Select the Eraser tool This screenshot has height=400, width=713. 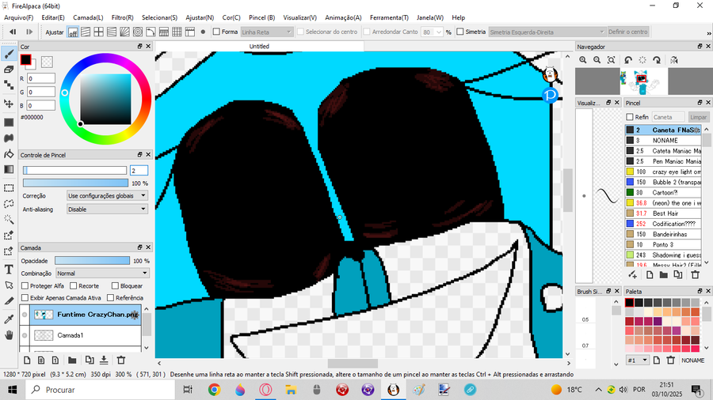[x=9, y=70]
